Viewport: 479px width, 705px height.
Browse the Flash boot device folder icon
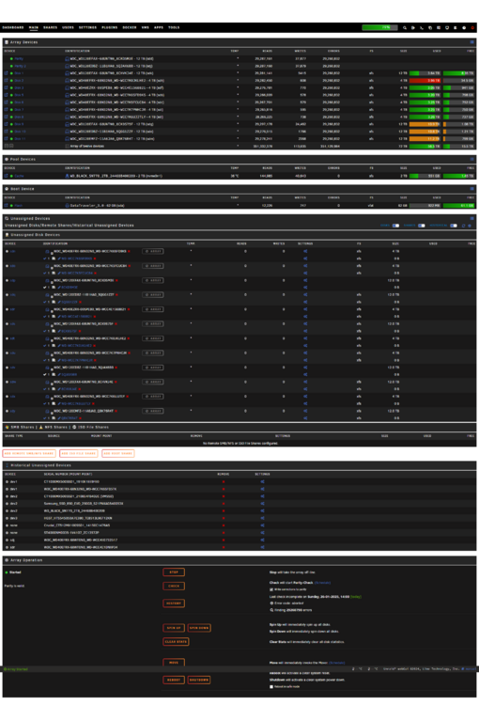click(7, 206)
